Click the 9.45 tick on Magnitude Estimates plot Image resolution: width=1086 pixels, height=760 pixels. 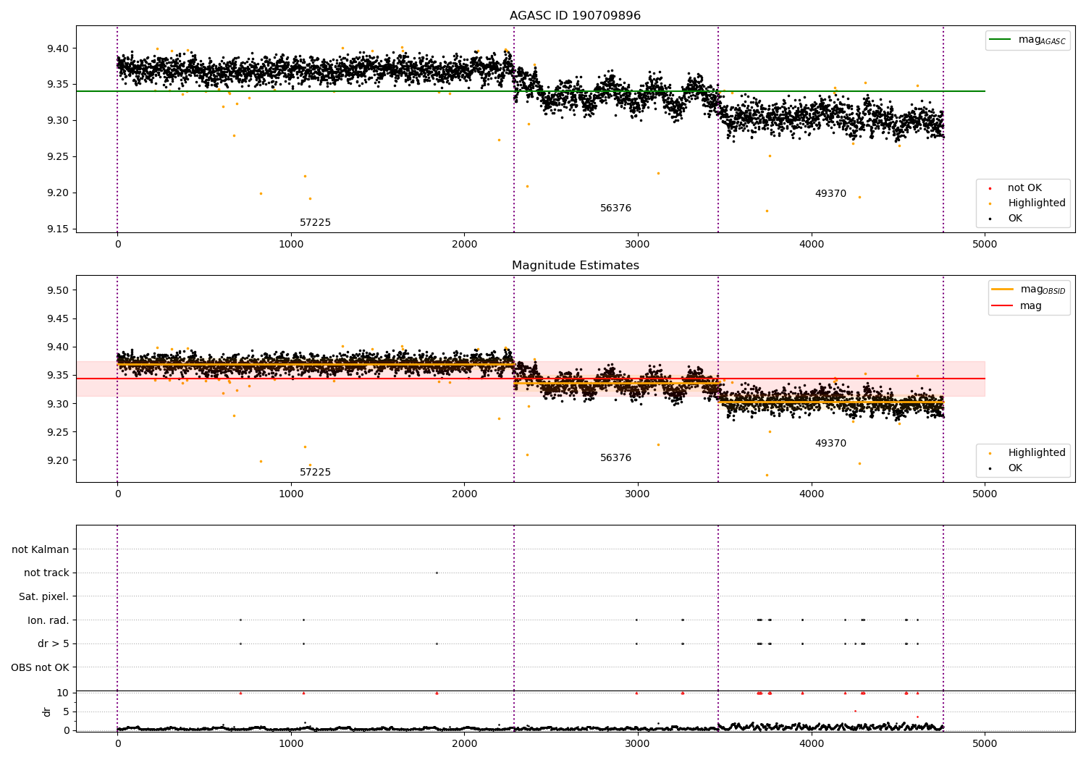click(x=59, y=319)
